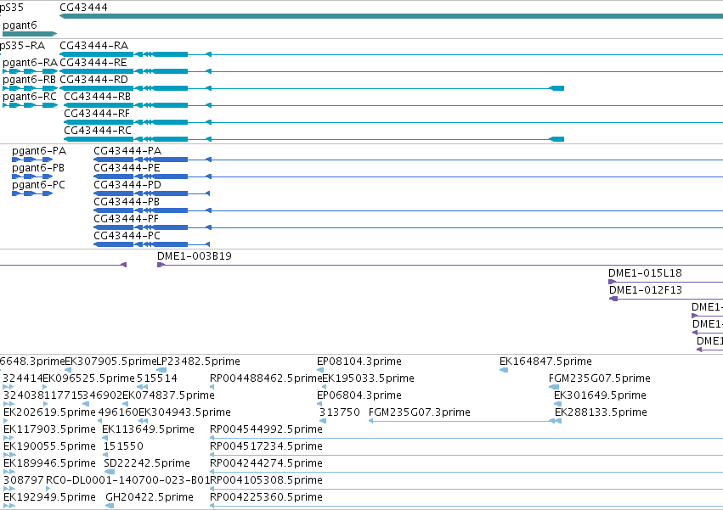
Task: Open the pgant6-PC protein label
Action: coord(39,185)
